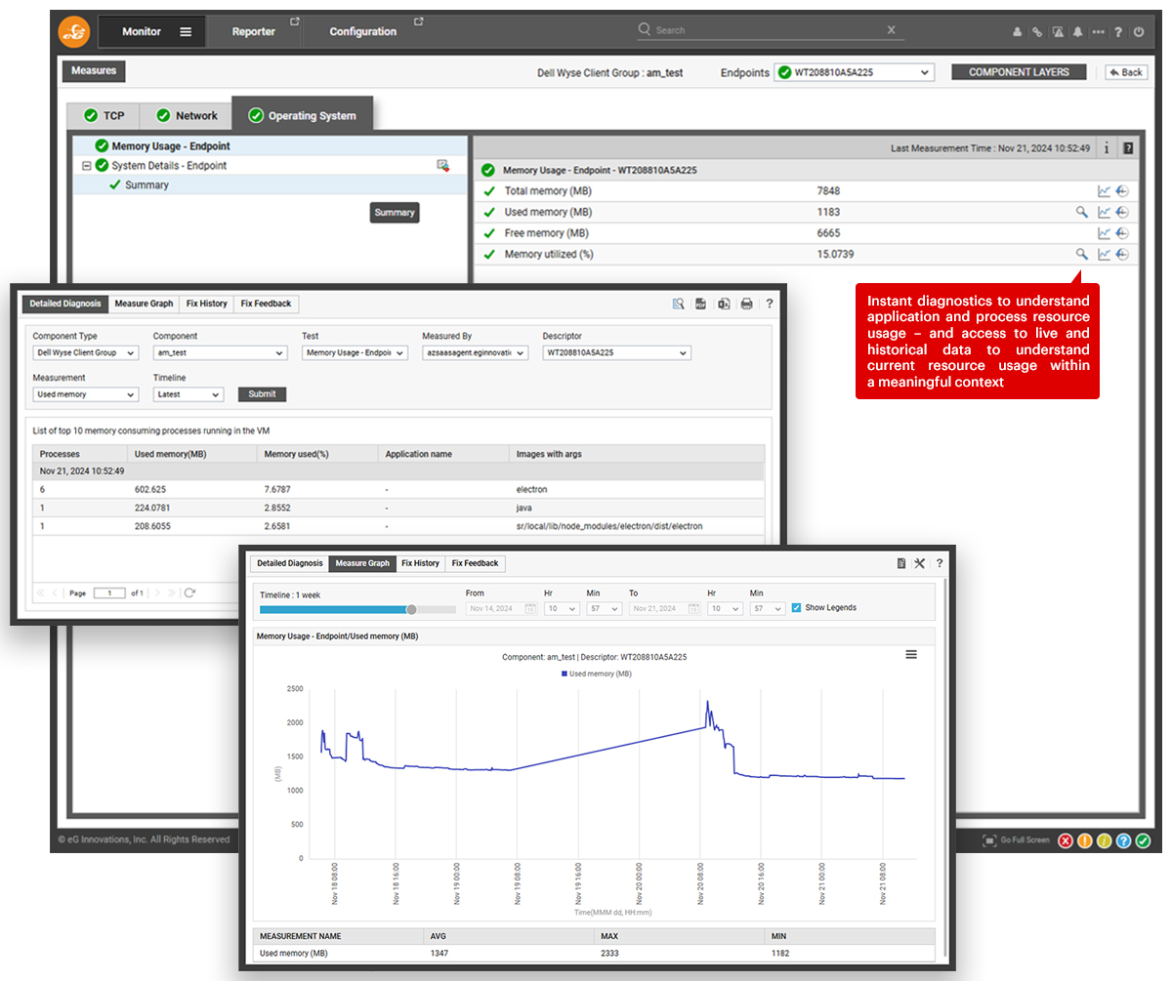Open the Descriptor dropdown in Detailed Diagnosis
This screenshot has width=1172, height=981.
click(x=616, y=352)
